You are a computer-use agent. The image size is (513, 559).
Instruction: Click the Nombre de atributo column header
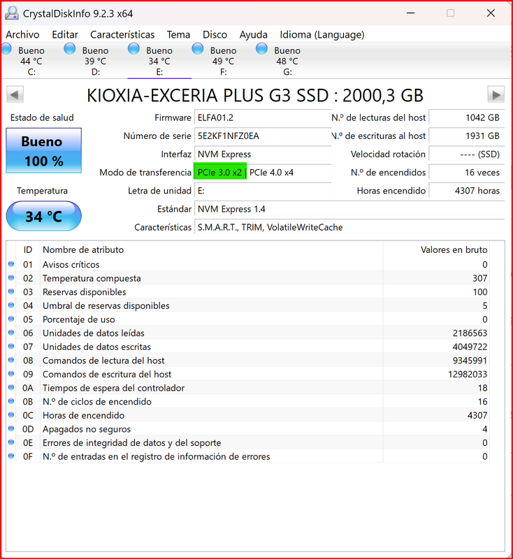211,249
